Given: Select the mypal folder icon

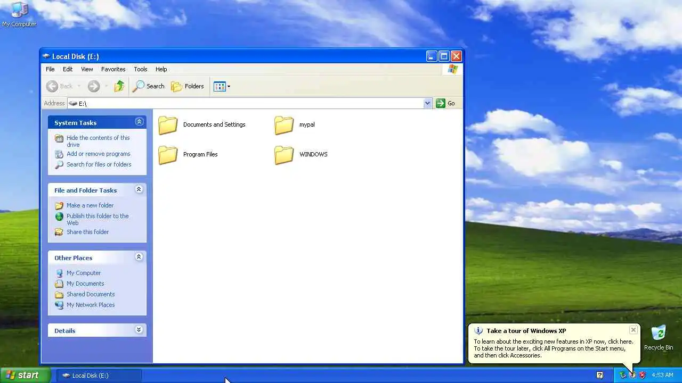Looking at the screenshot, I should pyautogui.click(x=284, y=125).
